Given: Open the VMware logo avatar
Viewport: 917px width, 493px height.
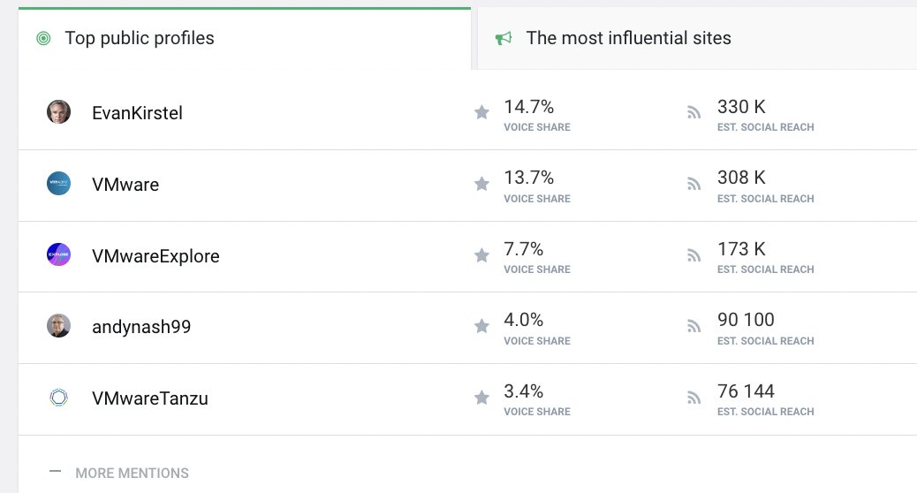Looking at the screenshot, I should [x=58, y=184].
